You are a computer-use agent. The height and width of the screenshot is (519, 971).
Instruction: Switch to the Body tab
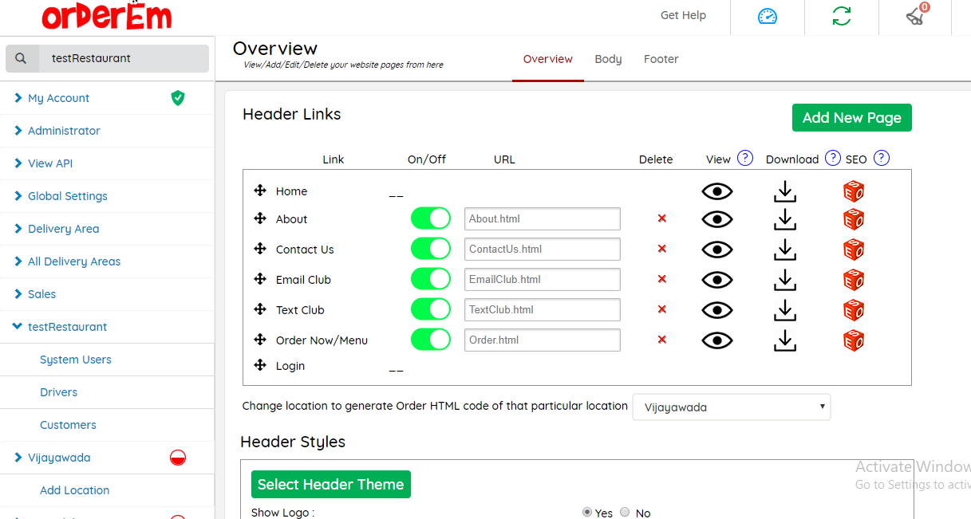click(608, 59)
